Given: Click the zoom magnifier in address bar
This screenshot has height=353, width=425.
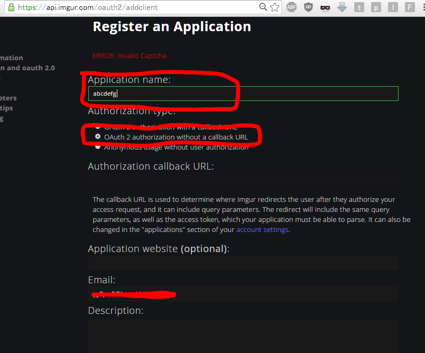Looking at the screenshot, I should [263, 7].
